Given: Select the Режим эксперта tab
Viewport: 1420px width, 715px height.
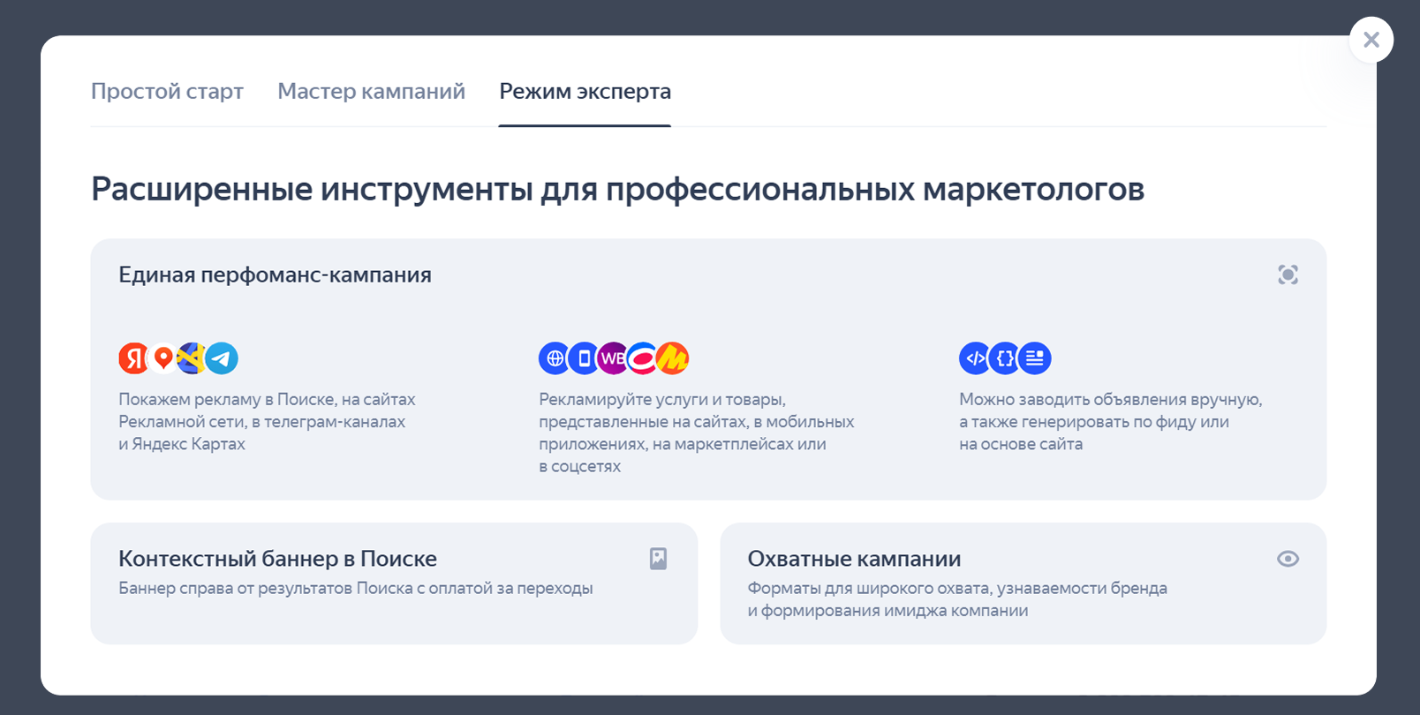Looking at the screenshot, I should pyautogui.click(x=585, y=91).
